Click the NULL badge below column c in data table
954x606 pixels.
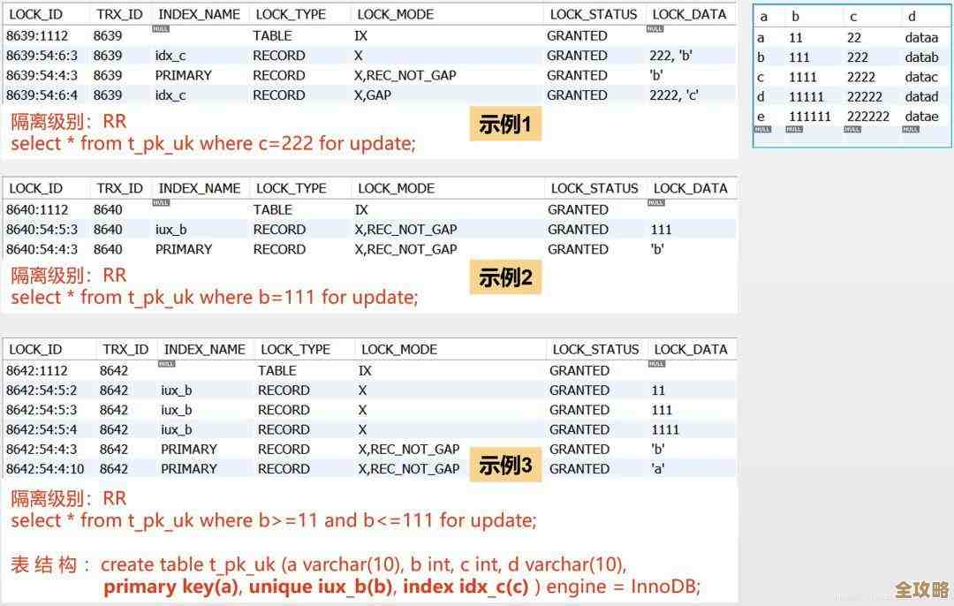pos(853,129)
